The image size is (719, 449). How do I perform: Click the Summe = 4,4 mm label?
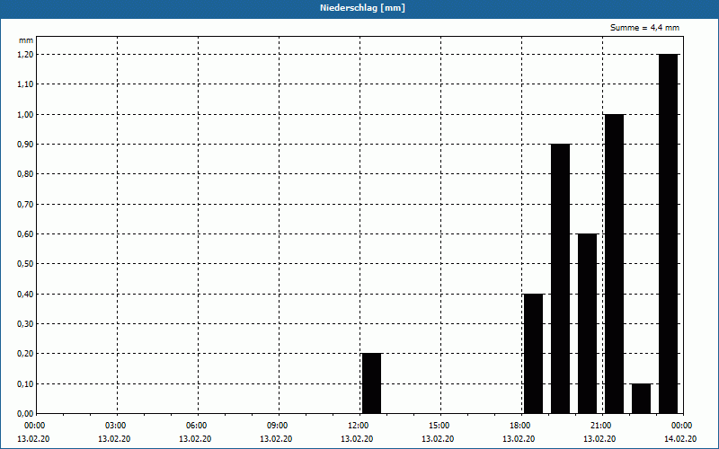tap(644, 28)
